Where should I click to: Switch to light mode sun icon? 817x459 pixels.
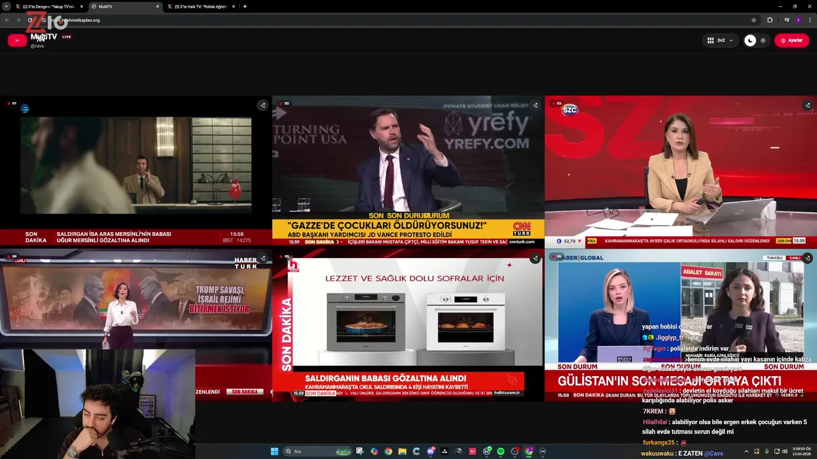(763, 40)
